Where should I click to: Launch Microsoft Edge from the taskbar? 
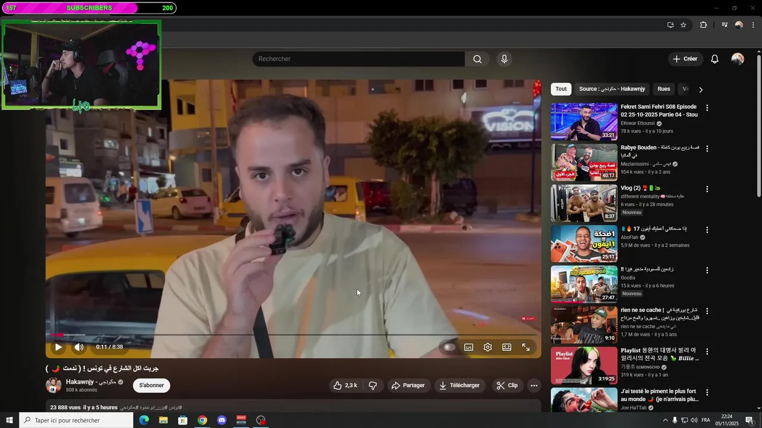[x=144, y=420]
